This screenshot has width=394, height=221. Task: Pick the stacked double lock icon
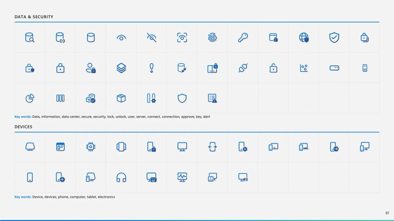coord(365,37)
